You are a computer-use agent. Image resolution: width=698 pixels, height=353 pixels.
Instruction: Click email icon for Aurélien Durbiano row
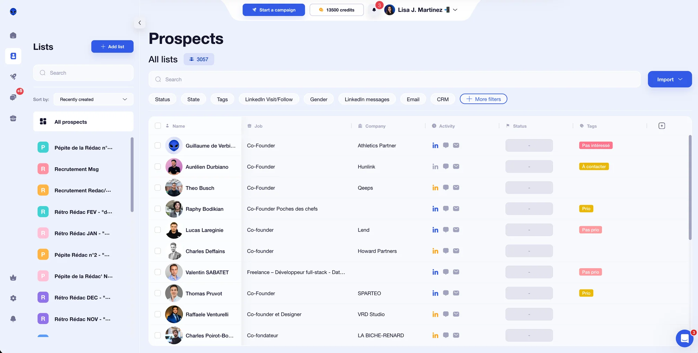click(x=456, y=167)
